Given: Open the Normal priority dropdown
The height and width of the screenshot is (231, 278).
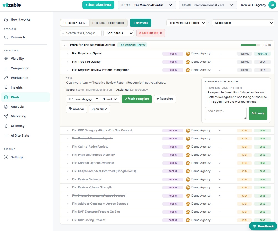Looking at the screenshot, I should point(110,99).
